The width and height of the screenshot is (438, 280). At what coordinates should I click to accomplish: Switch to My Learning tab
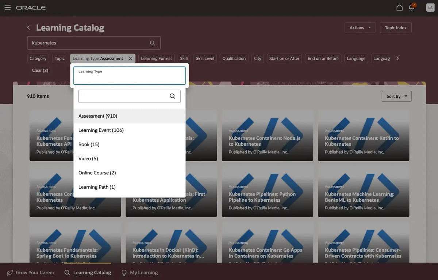140,272
